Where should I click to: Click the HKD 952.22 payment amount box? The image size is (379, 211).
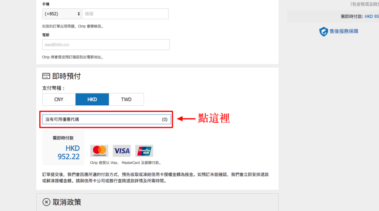(63, 148)
